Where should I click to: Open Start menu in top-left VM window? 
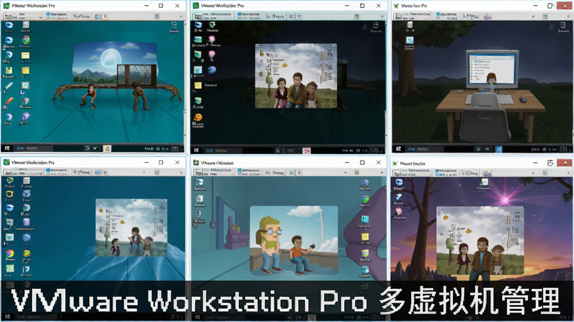click(x=7, y=148)
